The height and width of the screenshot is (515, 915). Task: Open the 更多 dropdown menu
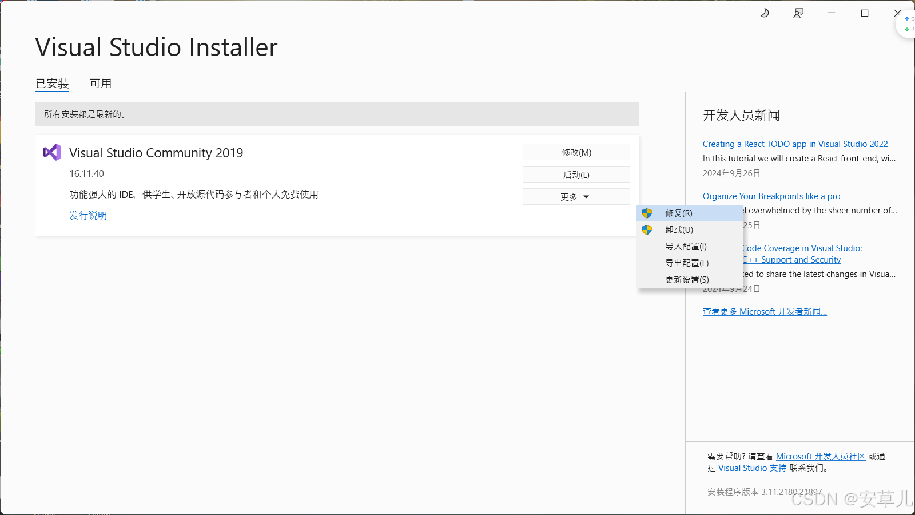575,196
